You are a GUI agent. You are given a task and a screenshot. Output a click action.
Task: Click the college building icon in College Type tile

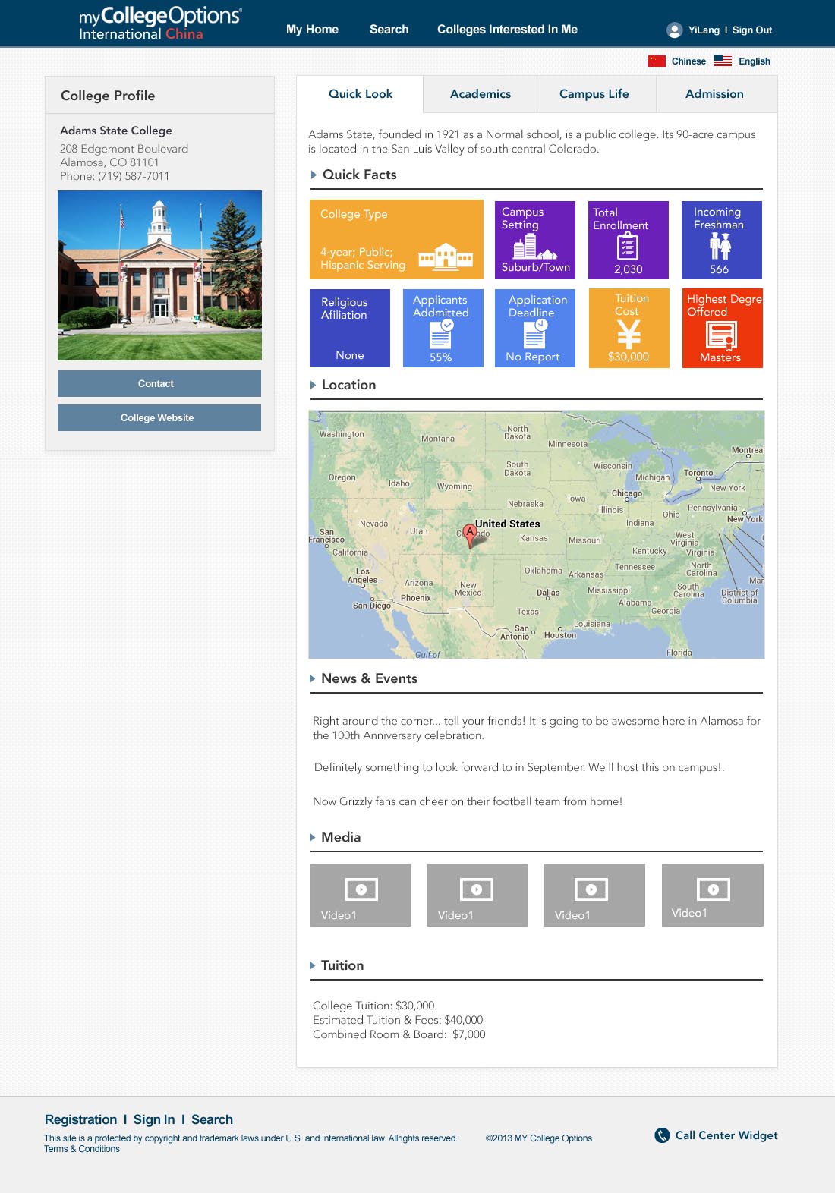(x=446, y=257)
